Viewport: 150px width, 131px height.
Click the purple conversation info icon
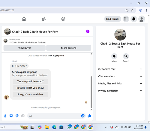point(88,31)
